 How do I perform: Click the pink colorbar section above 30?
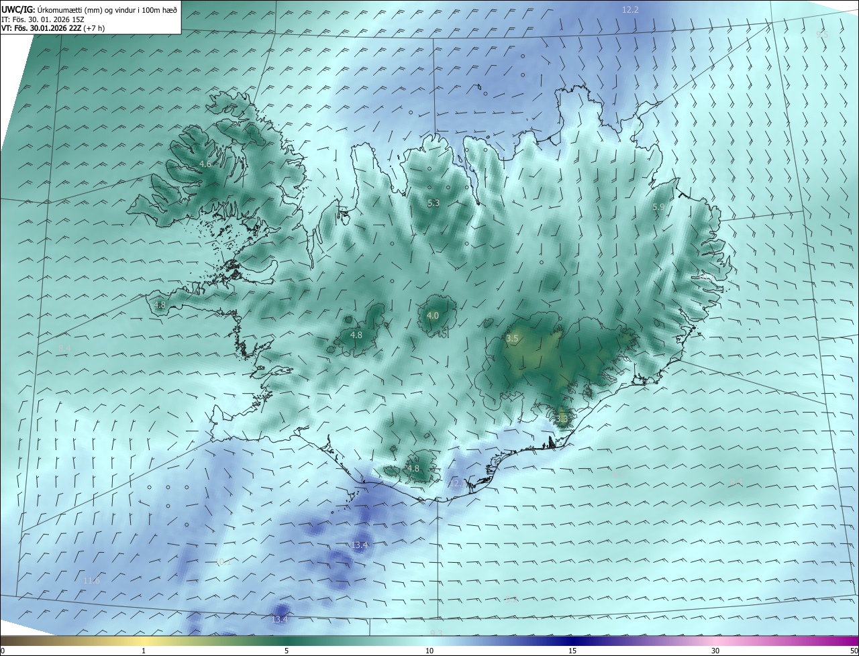tap(715, 641)
